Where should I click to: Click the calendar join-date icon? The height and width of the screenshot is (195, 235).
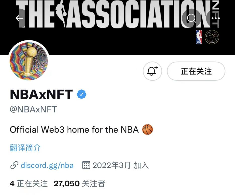86,165
